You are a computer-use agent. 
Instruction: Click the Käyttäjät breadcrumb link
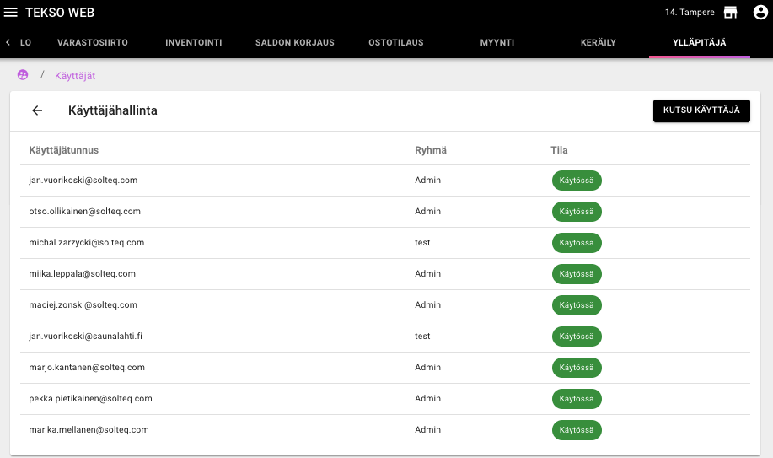(75, 75)
